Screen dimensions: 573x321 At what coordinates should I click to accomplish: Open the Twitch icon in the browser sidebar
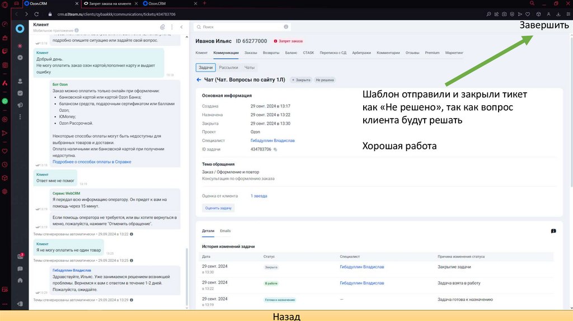coord(5,51)
